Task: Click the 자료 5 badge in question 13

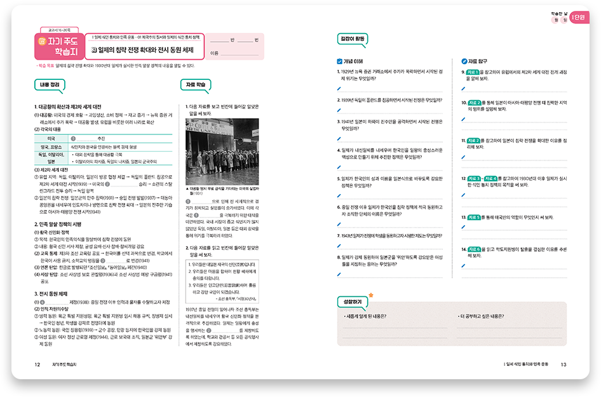Action: (474, 218)
